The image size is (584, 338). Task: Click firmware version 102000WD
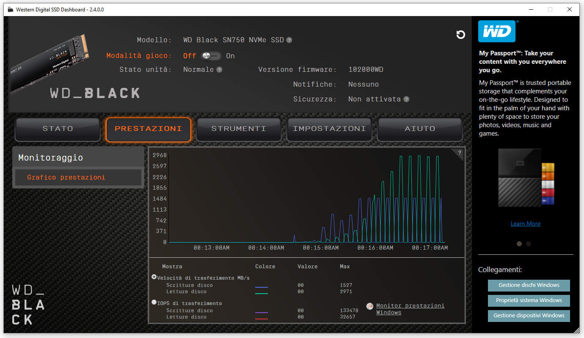(x=366, y=70)
